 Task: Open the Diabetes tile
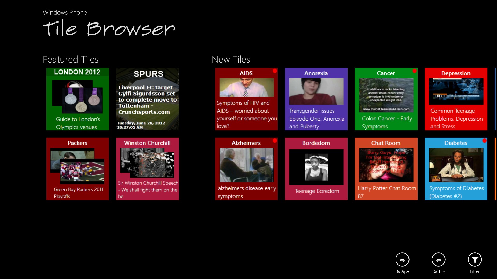456,169
